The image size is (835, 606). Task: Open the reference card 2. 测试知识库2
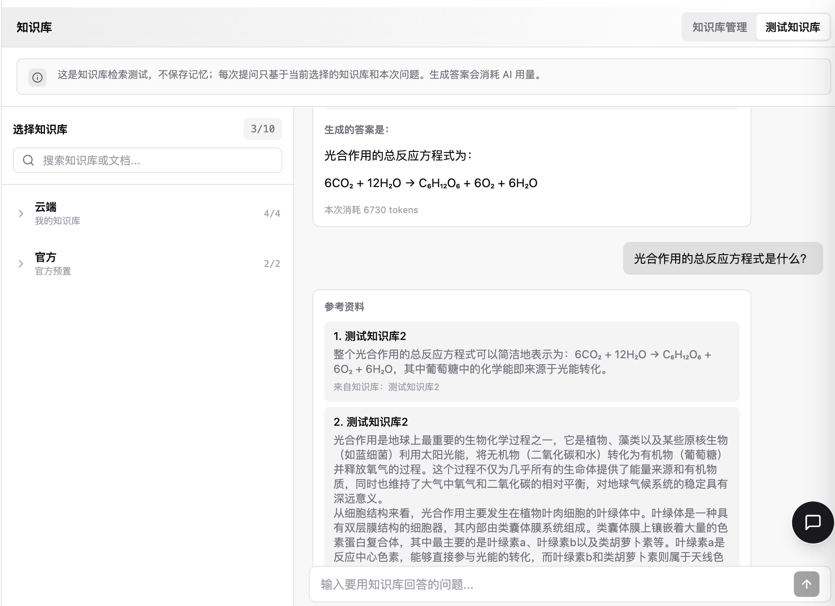(532, 486)
